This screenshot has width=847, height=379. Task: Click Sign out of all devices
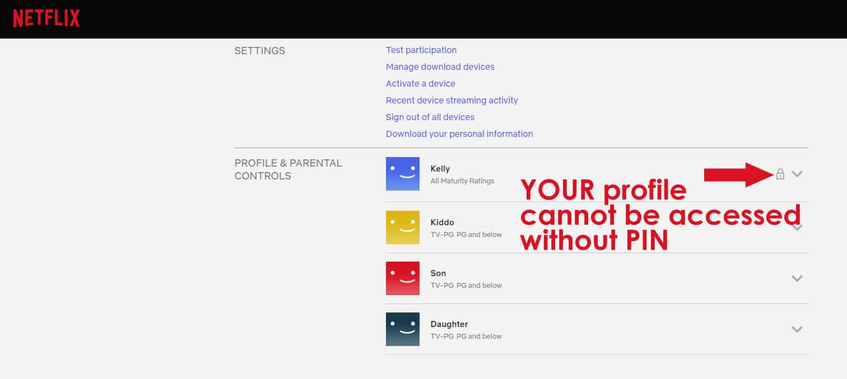click(x=430, y=117)
